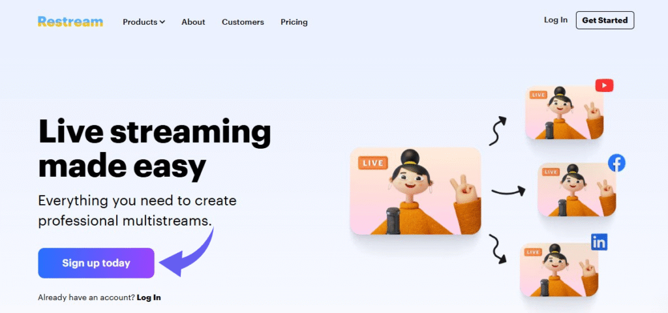Click the curved arrow pointing to YouTube stream

[x=498, y=130]
